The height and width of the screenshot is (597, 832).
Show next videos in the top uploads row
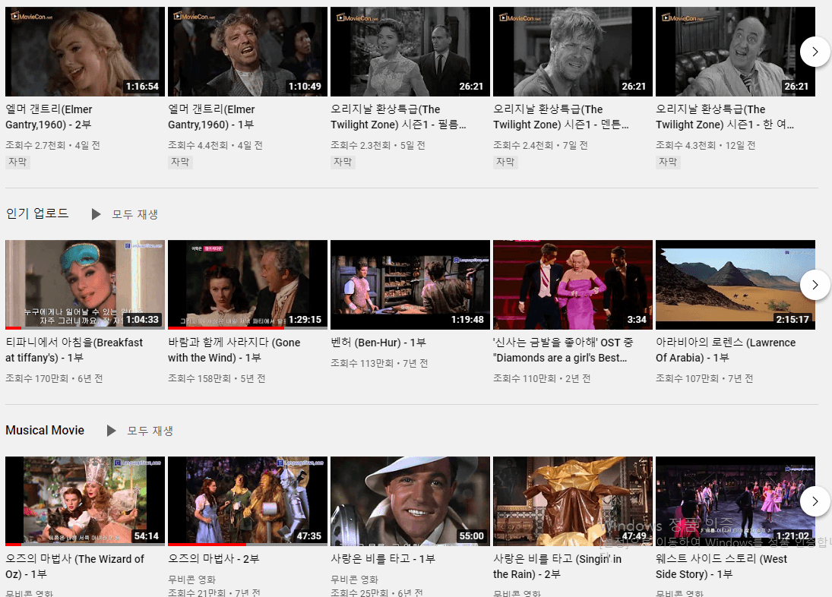[815, 52]
